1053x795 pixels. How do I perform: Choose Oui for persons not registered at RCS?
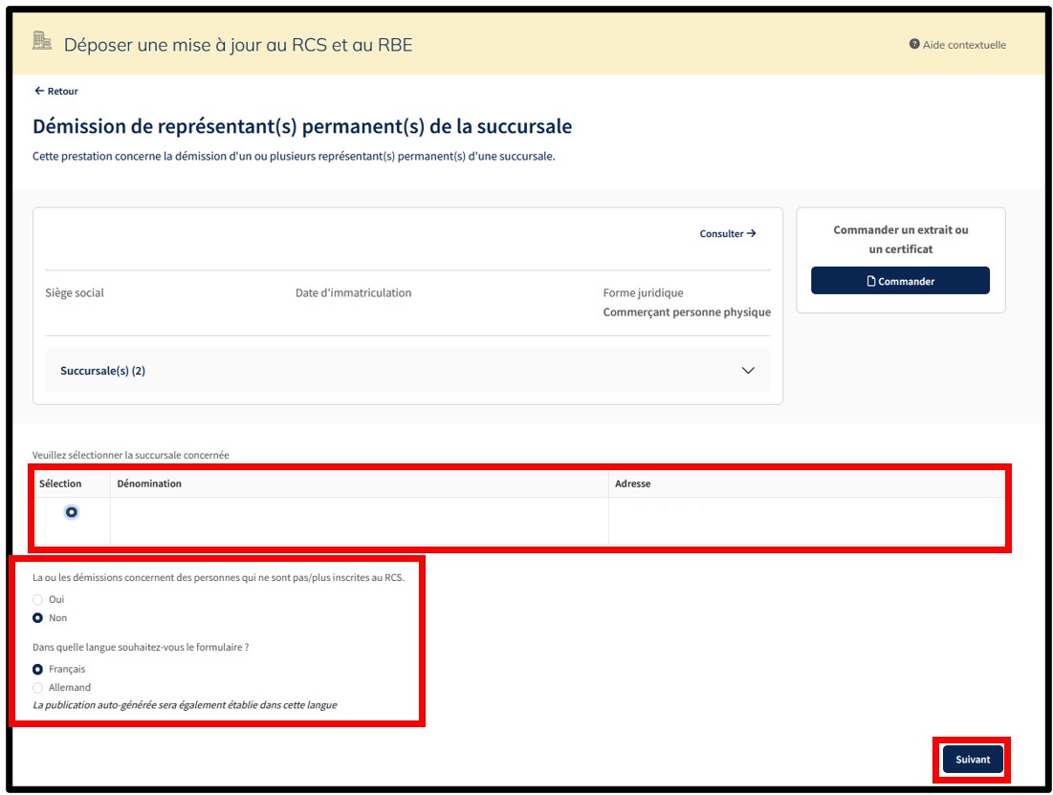[x=38, y=599]
